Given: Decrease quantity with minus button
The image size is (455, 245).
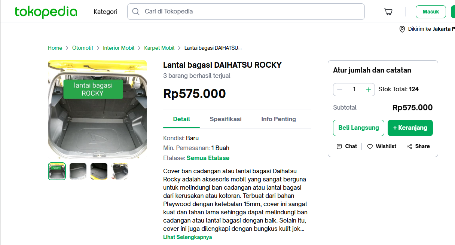Looking at the screenshot, I should [340, 89].
